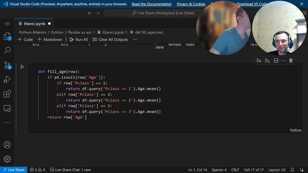Show additional views ellipsis in activity bar
Screen dimensions: 308x173
tap(7, 123)
